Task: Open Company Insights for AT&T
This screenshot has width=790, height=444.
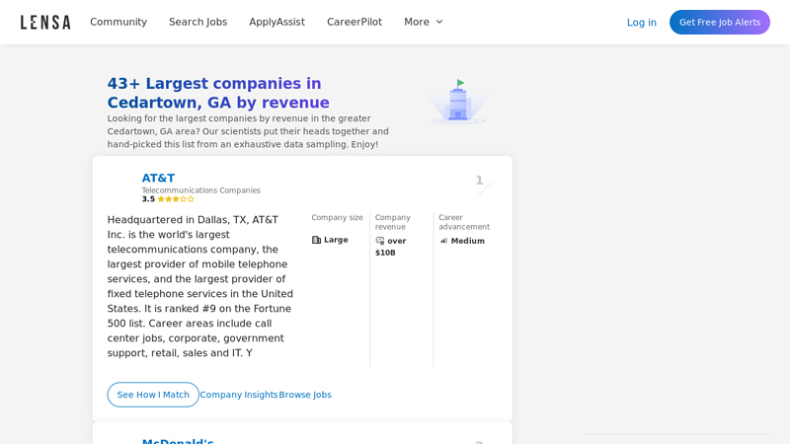Action: tap(239, 395)
